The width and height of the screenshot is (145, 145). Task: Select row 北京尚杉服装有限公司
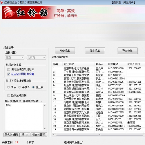[98, 106]
